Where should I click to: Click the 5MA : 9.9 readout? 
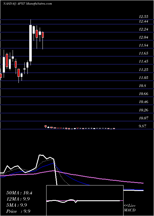click(17, 205)
